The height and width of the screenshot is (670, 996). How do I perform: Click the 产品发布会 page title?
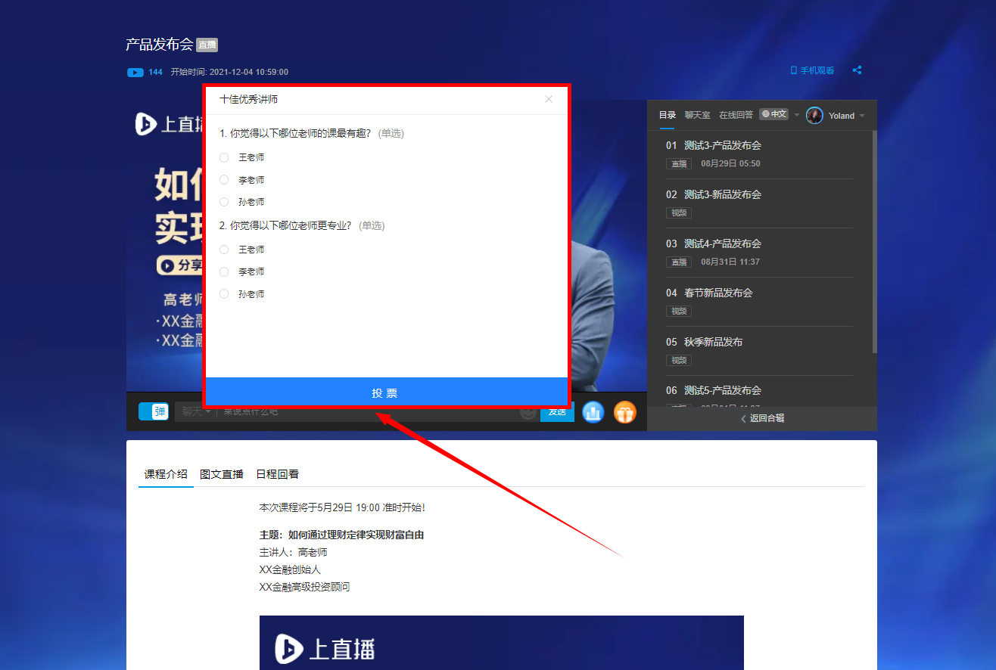[x=160, y=44]
